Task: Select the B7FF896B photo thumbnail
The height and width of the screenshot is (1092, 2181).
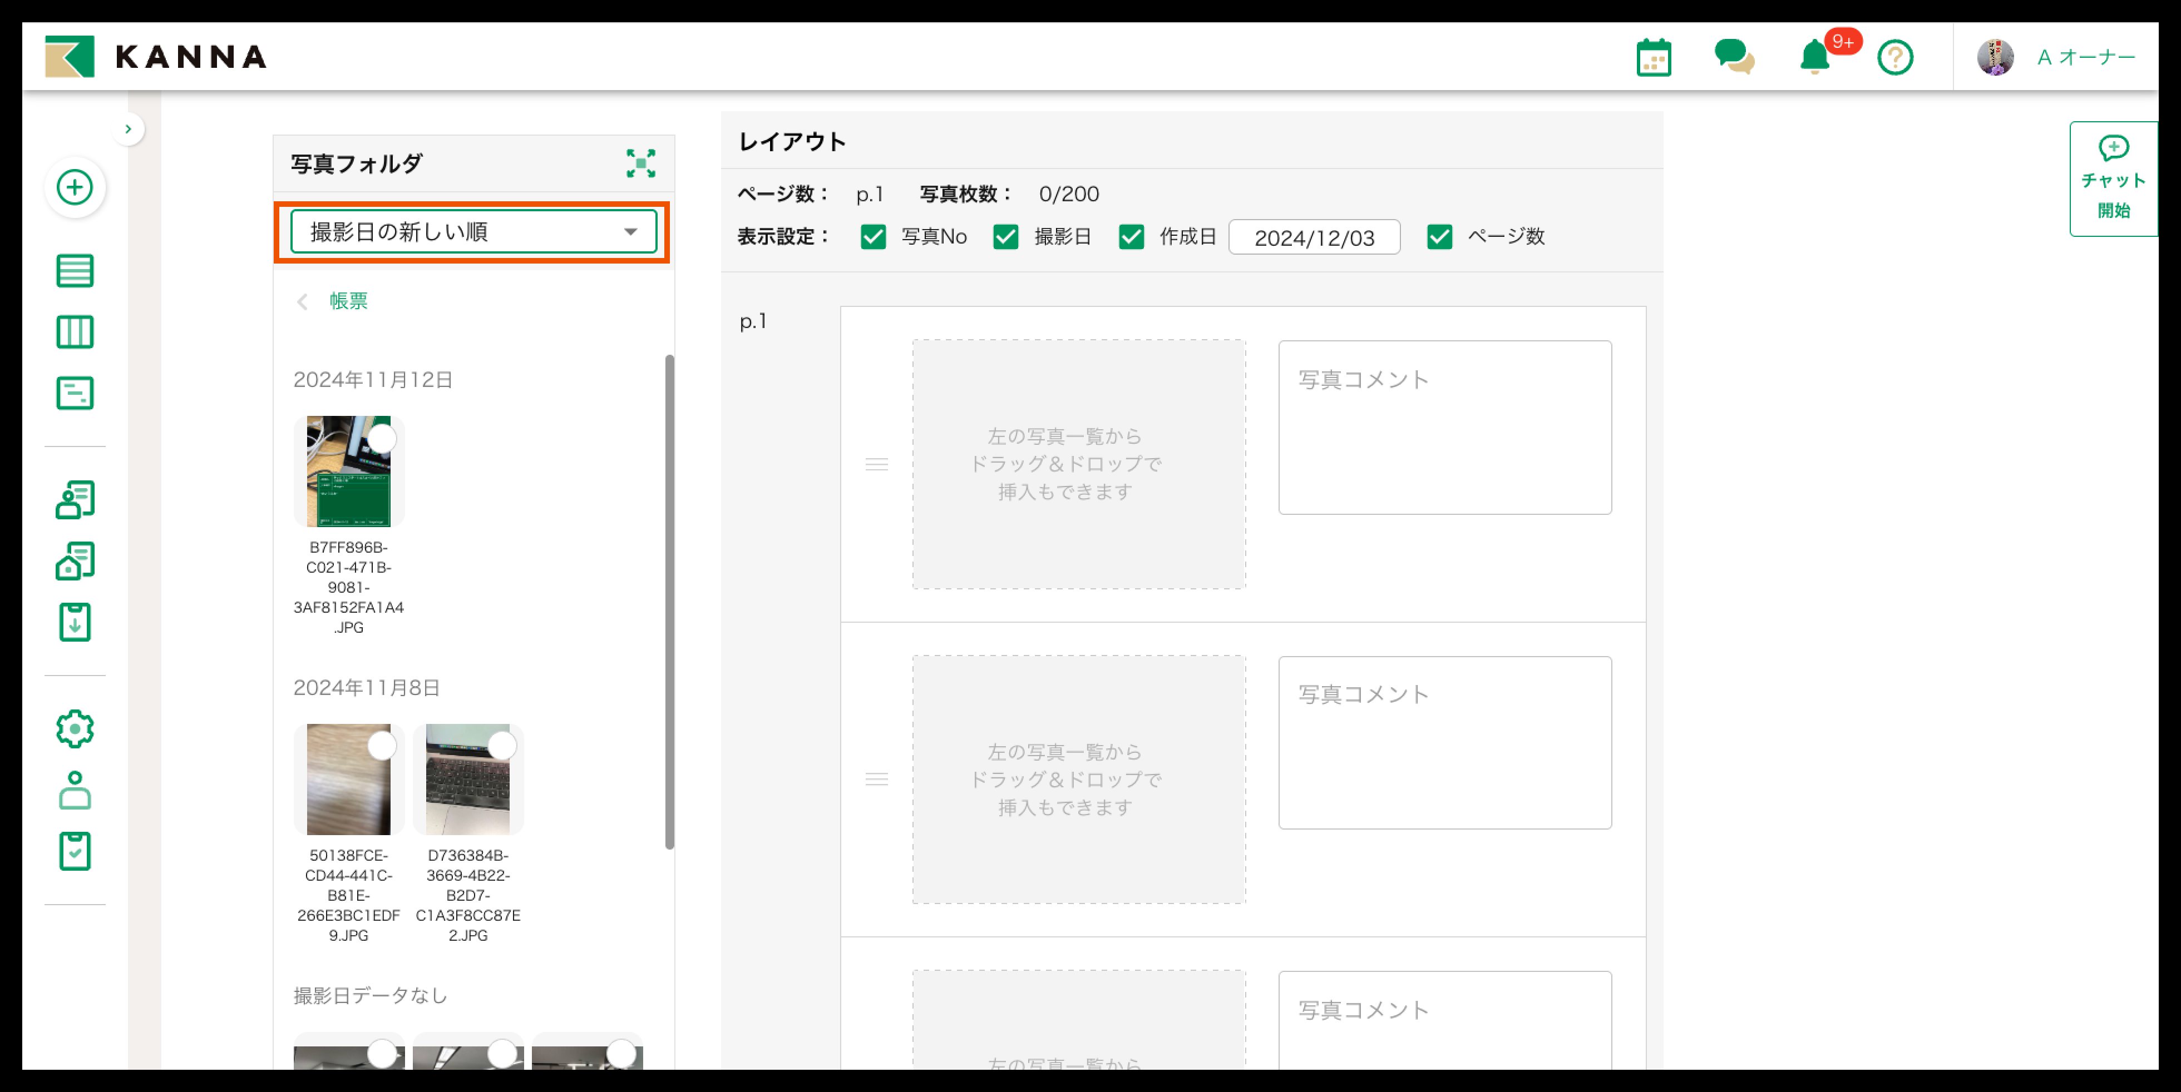Action: point(348,471)
